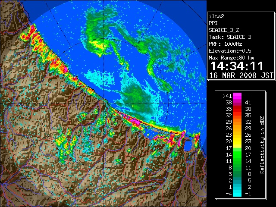Viewport: 276px width, 207px height.
Task: Select the '-4' legend label
Action: point(229,194)
